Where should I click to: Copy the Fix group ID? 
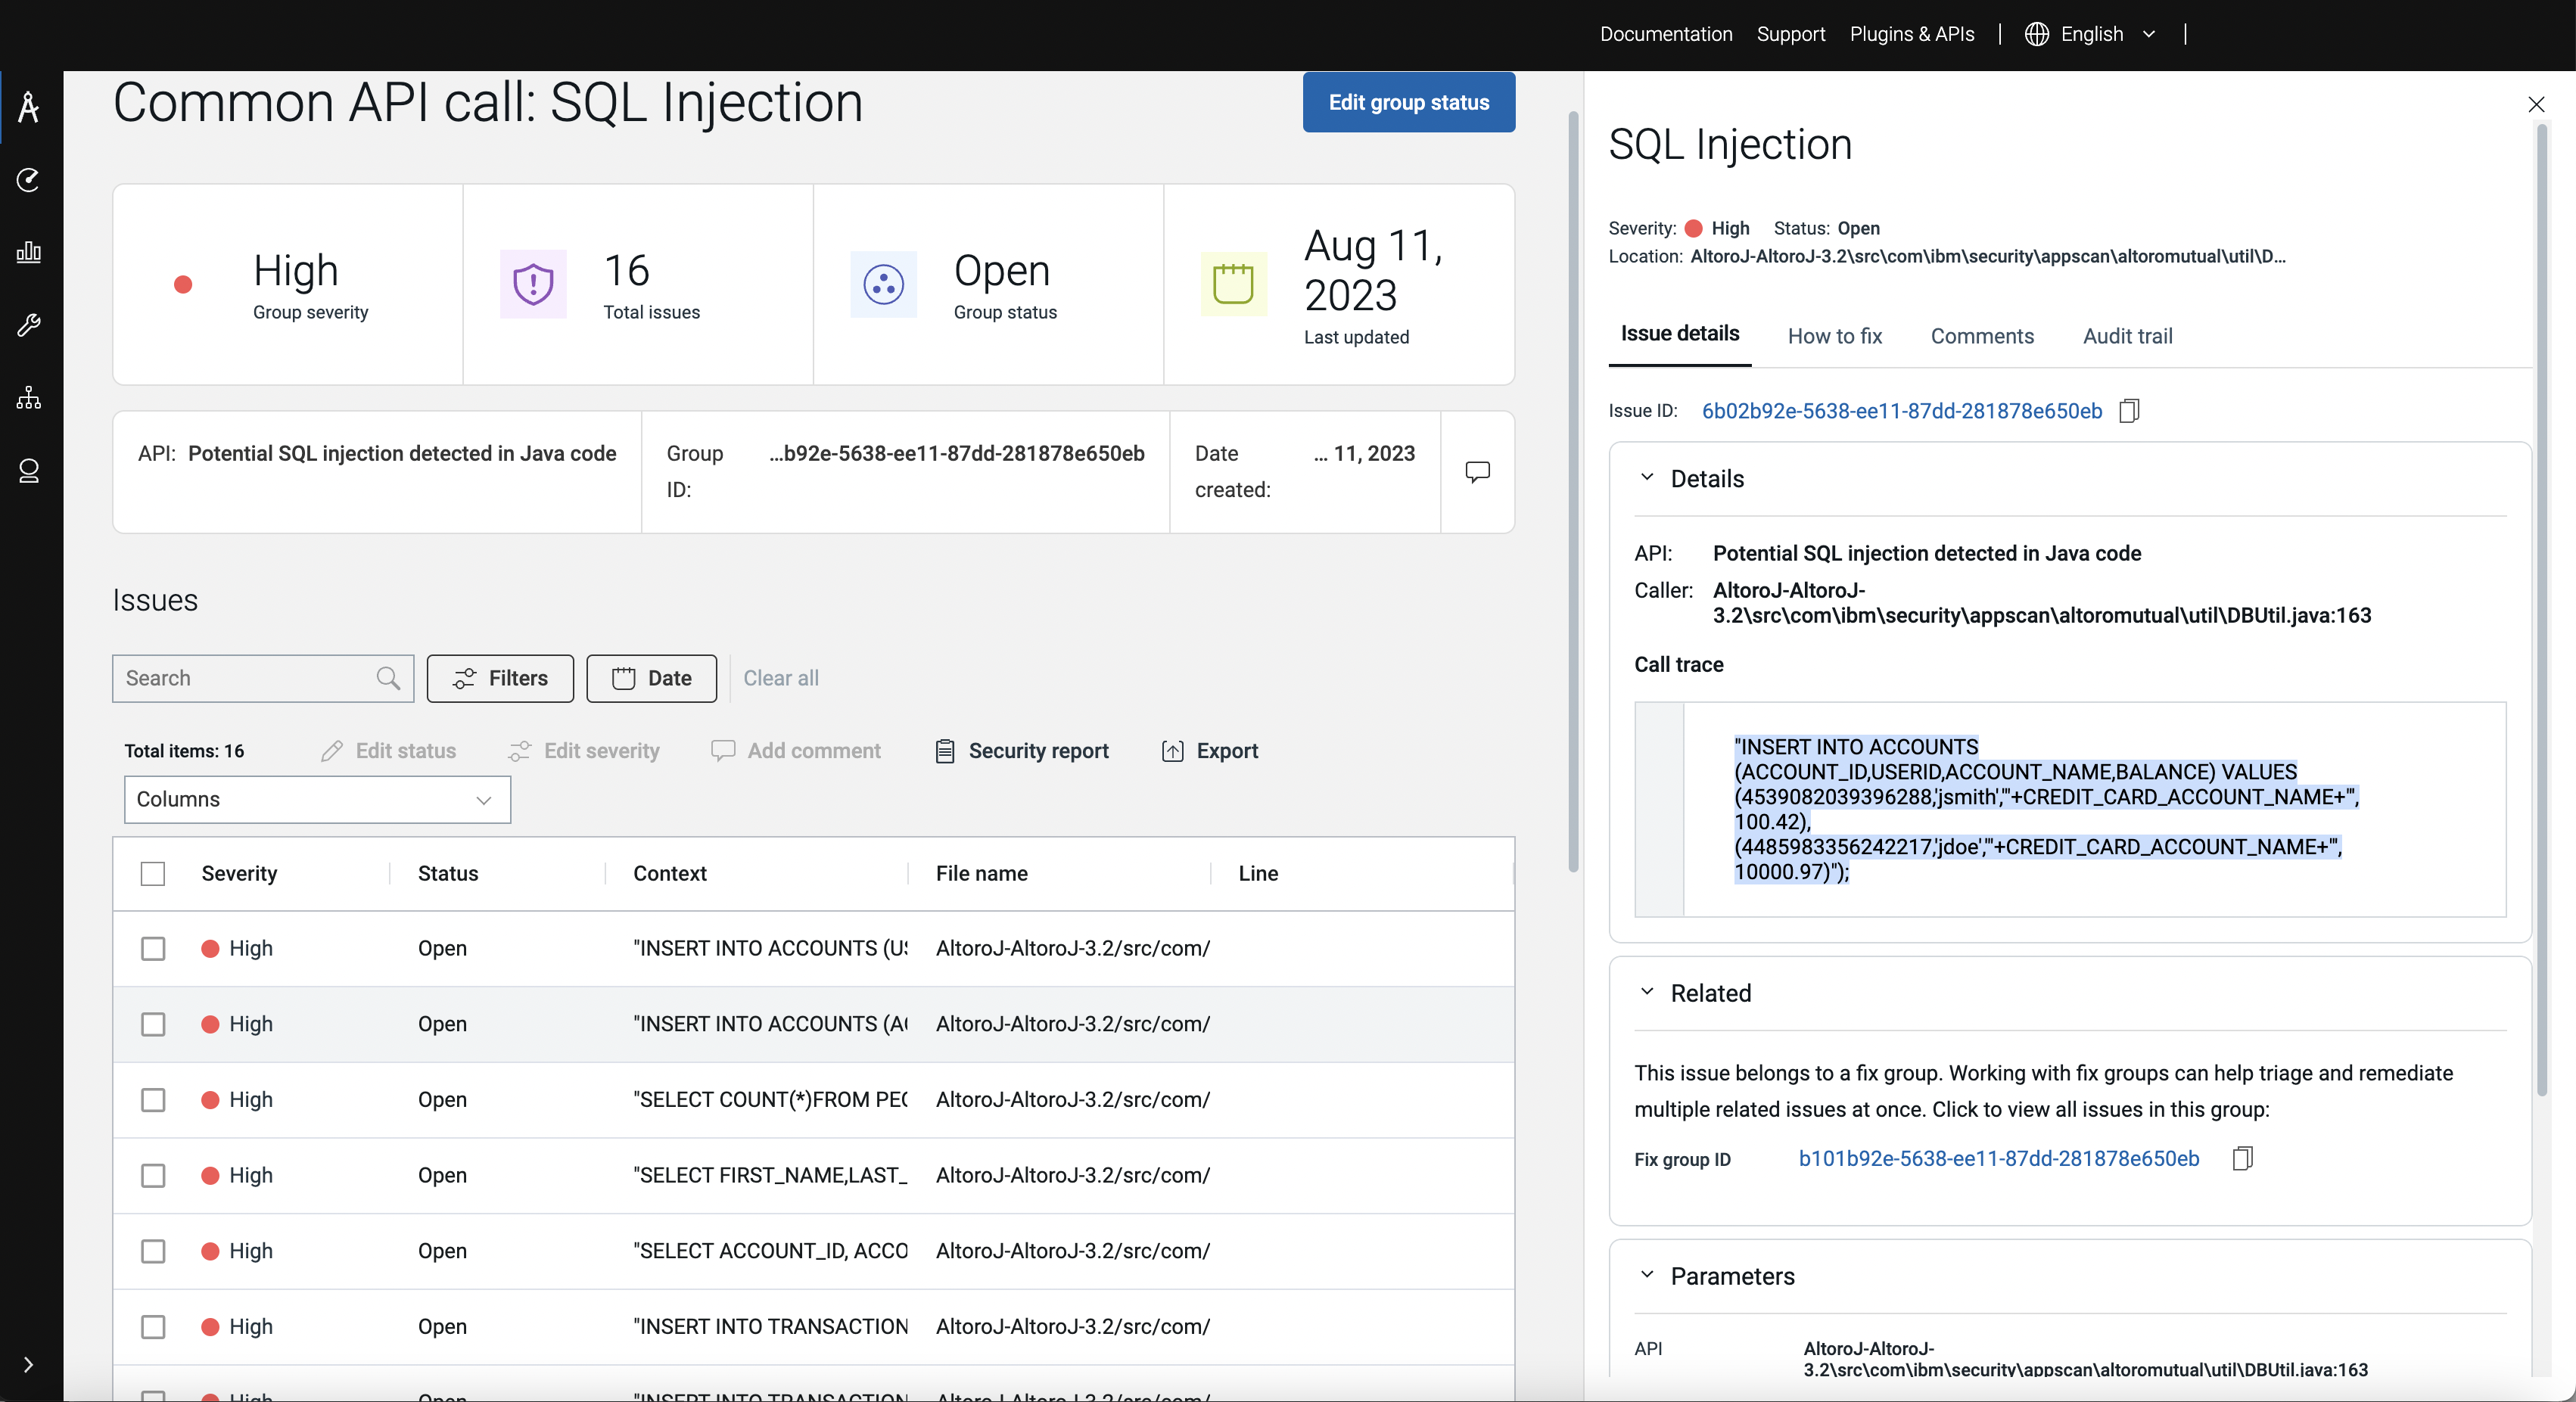[2242, 1158]
